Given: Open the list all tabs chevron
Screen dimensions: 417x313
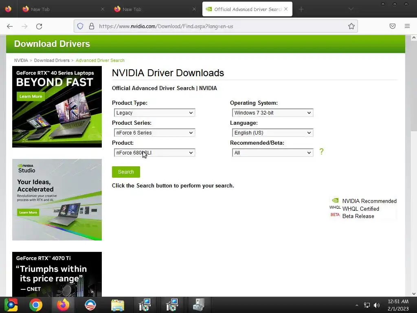Looking at the screenshot, I should 351,9.
